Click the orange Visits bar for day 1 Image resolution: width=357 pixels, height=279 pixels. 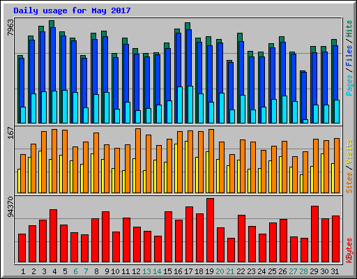click(x=23, y=174)
